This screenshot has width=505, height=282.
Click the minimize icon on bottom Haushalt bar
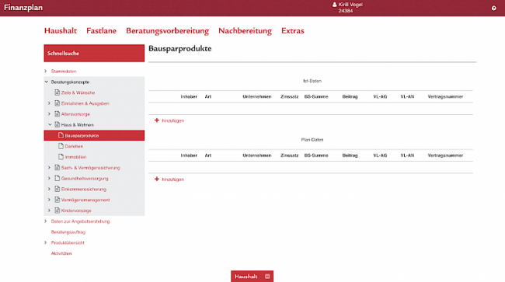[267, 277]
